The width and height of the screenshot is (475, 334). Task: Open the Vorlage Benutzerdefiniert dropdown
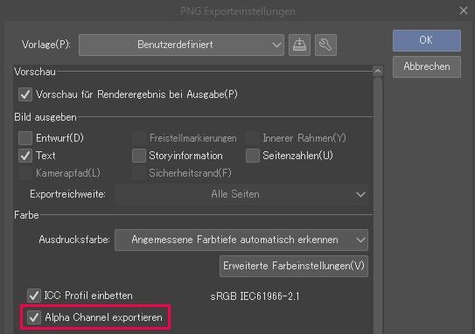pos(181,45)
